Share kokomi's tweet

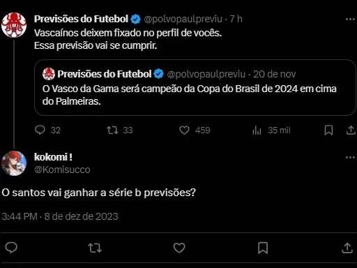(x=347, y=248)
